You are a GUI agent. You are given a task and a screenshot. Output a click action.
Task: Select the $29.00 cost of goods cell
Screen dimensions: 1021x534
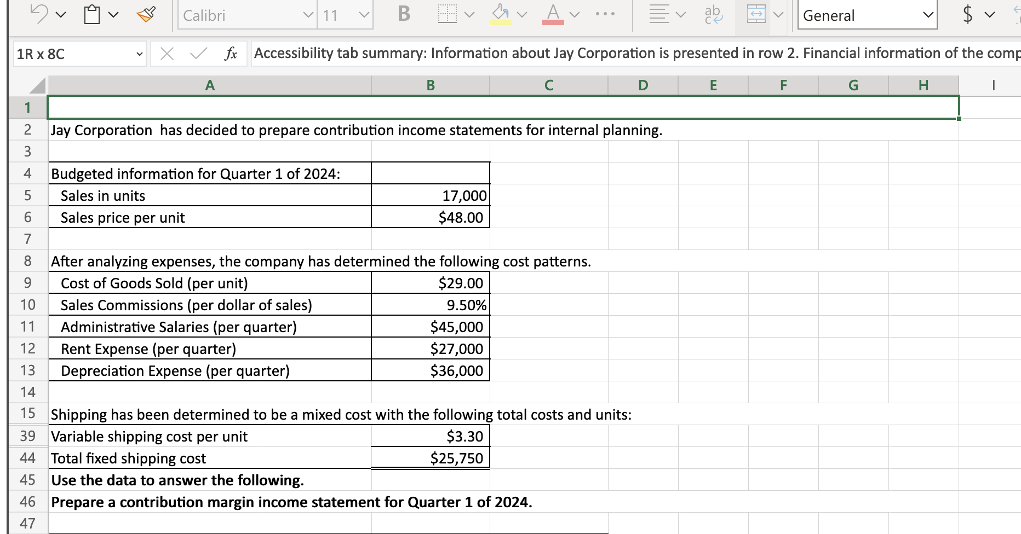point(431,283)
